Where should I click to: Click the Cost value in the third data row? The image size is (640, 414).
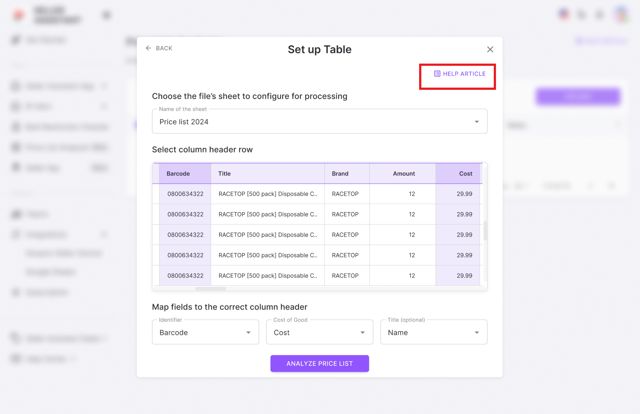click(464, 235)
